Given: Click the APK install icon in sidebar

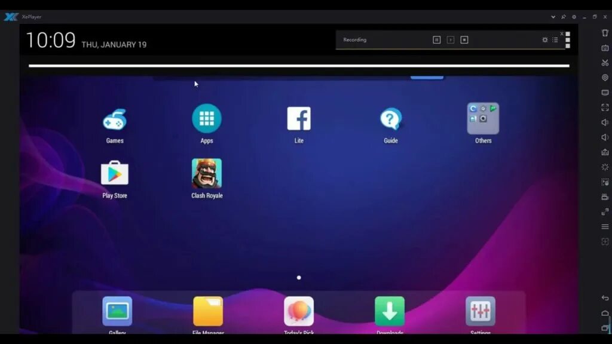Looking at the screenshot, I should pyautogui.click(x=605, y=152).
